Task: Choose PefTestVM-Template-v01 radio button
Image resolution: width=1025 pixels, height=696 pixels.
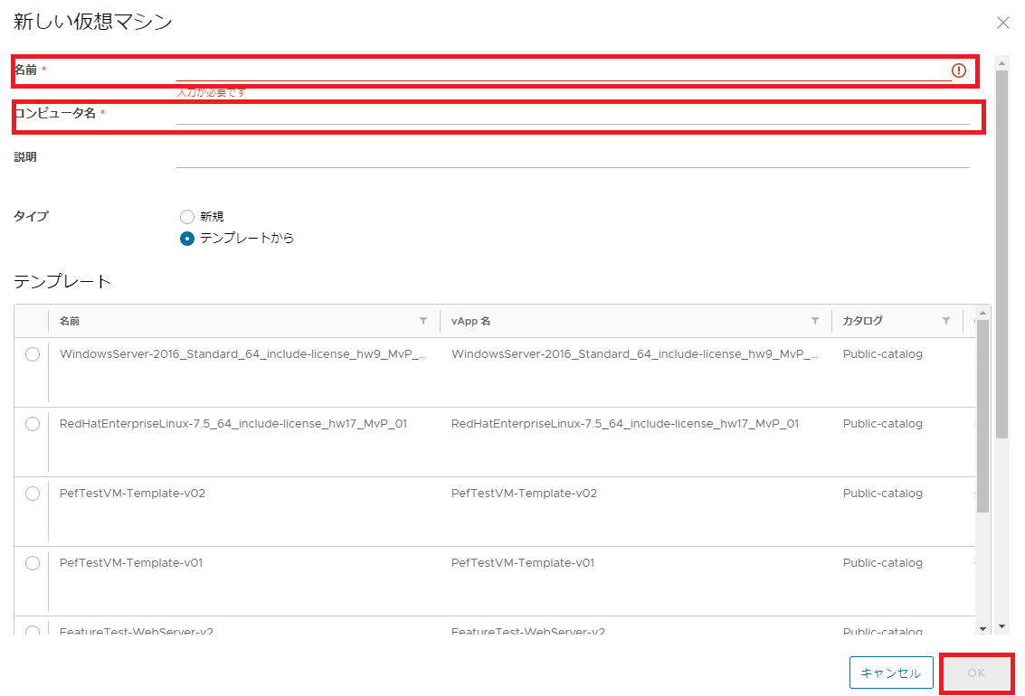Action: (33, 563)
